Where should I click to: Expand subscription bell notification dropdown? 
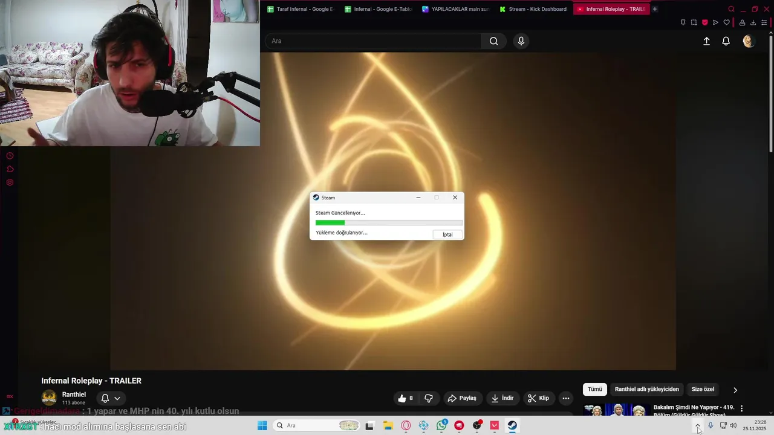(x=111, y=398)
